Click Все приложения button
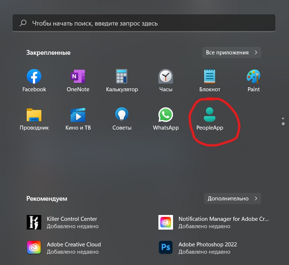This screenshot has width=289, height=265. point(232,53)
